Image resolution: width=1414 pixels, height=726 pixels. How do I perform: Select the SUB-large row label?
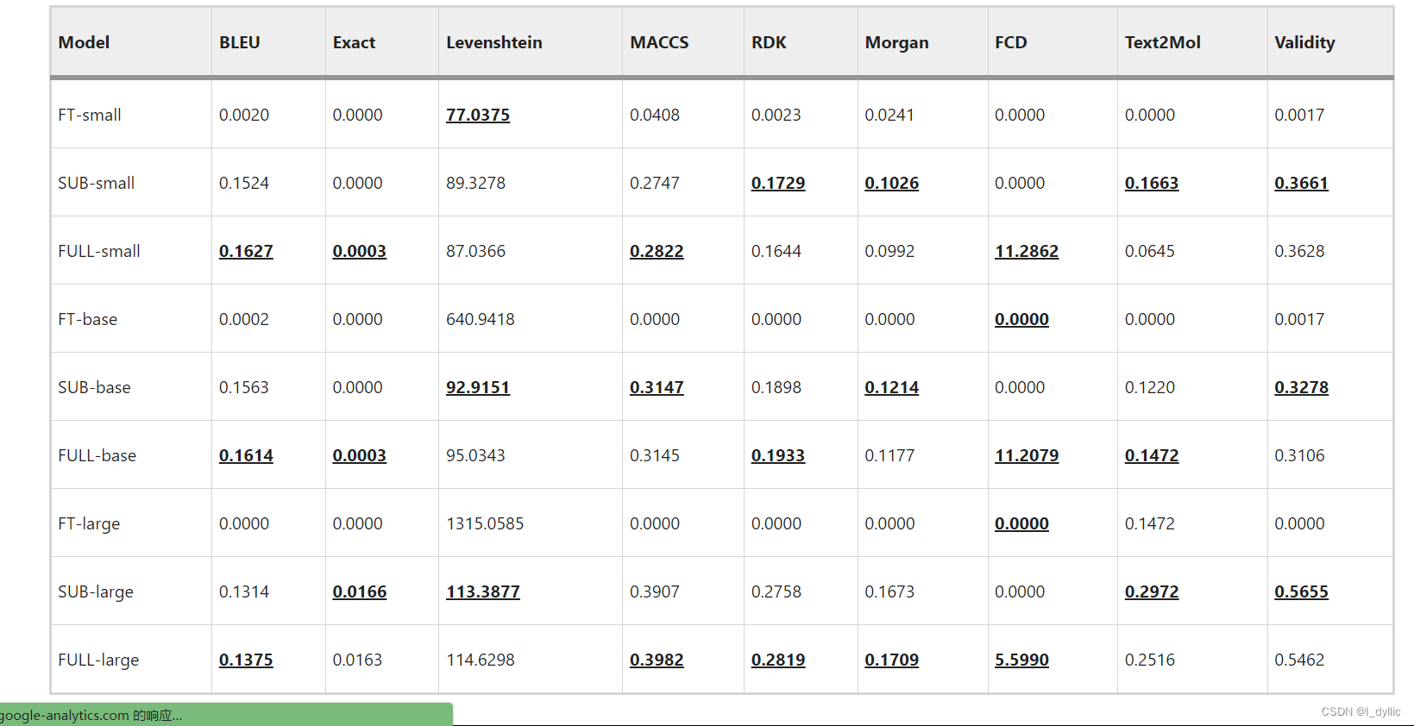click(96, 591)
